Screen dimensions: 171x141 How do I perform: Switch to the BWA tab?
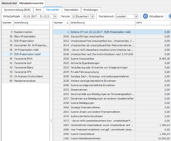pyautogui.click(x=38, y=10)
